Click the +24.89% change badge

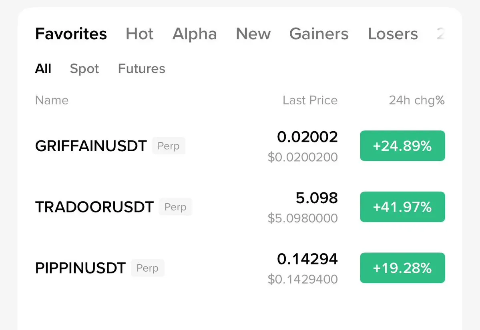coord(402,146)
